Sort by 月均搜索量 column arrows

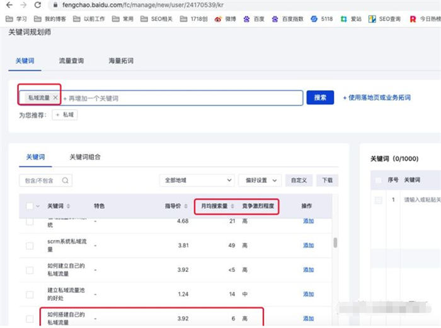pos(232,206)
